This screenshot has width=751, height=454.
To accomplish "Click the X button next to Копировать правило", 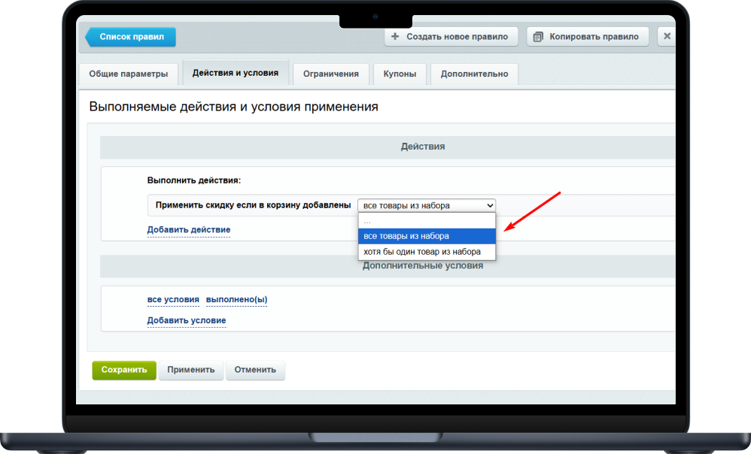I will tap(667, 36).
